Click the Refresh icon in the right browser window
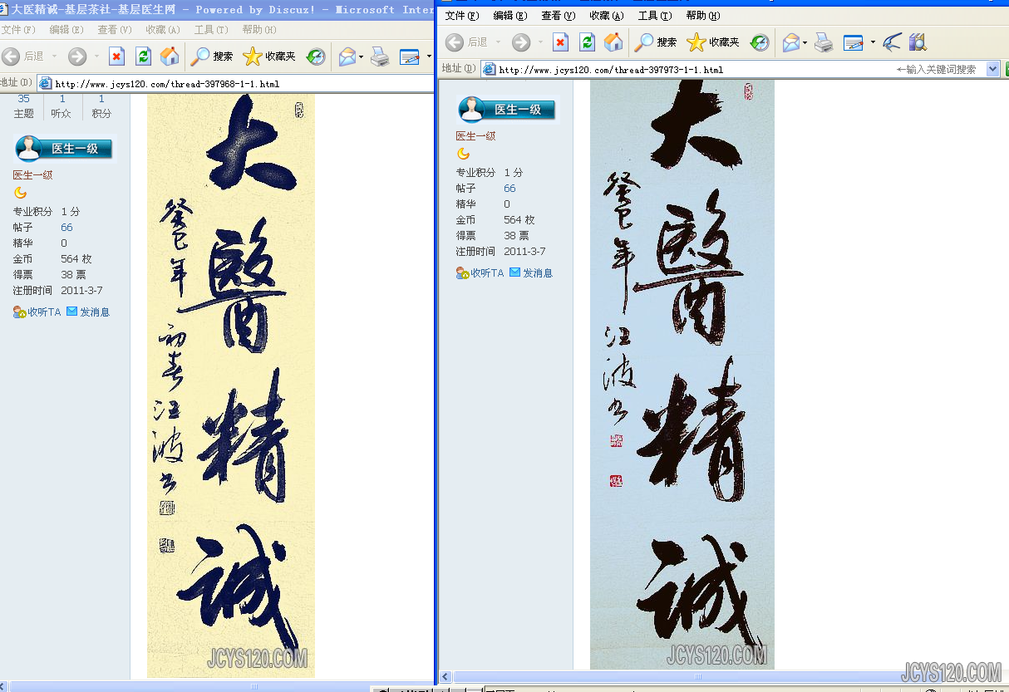Viewport: 1009px width, 692px height. (588, 42)
